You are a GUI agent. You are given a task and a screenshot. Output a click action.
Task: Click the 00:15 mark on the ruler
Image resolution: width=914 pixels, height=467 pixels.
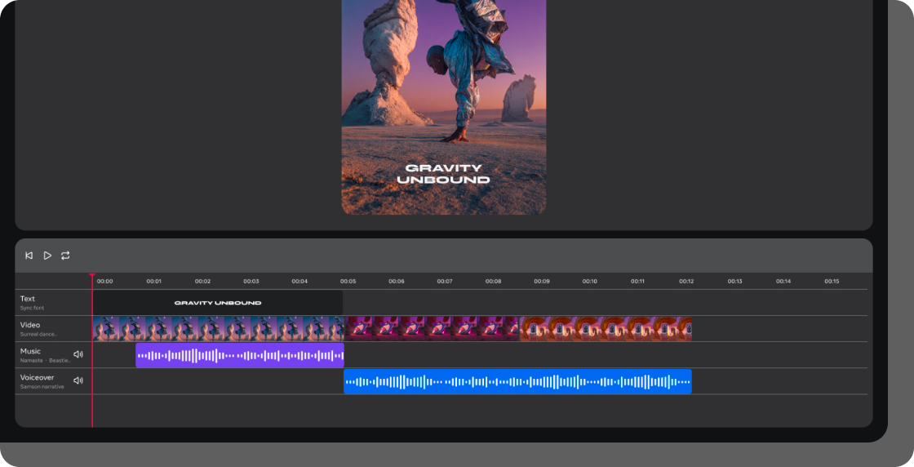point(832,281)
